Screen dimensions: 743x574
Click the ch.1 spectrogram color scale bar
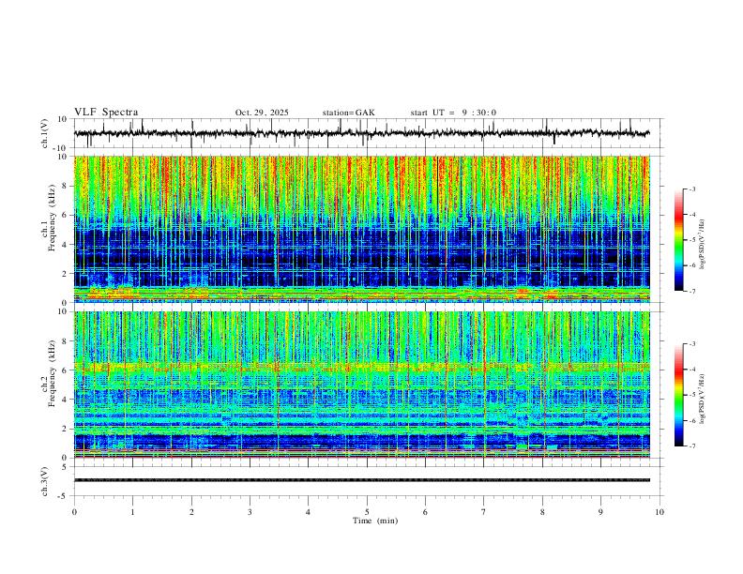coord(678,240)
